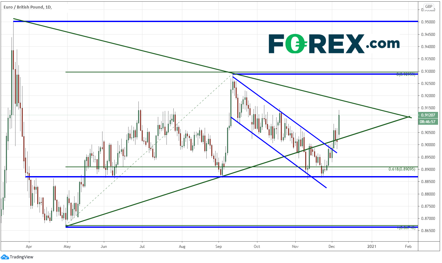Click the 0.88000 price axis label
This screenshot has height=263, width=442.
click(427, 194)
